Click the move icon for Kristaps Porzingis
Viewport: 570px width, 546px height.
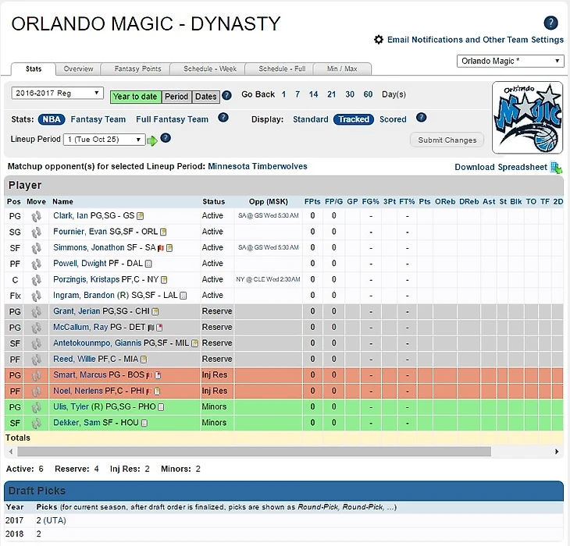[x=37, y=280]
